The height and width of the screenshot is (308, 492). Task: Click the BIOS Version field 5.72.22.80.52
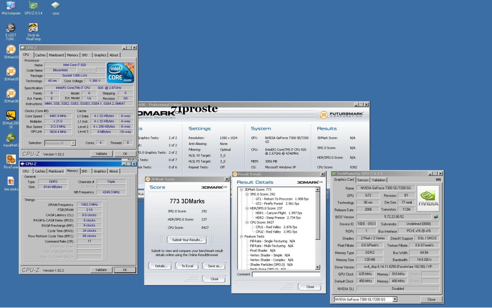coord(394,217)
